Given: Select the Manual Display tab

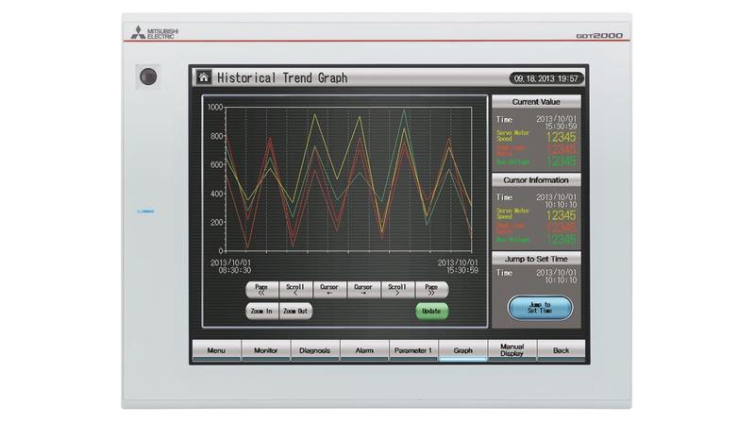Looking at the screenshot, I should [x=512, y=350].
